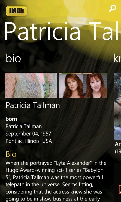Tap the Pontiac, Illinois, USA birthplace

(x=29, y=141)
